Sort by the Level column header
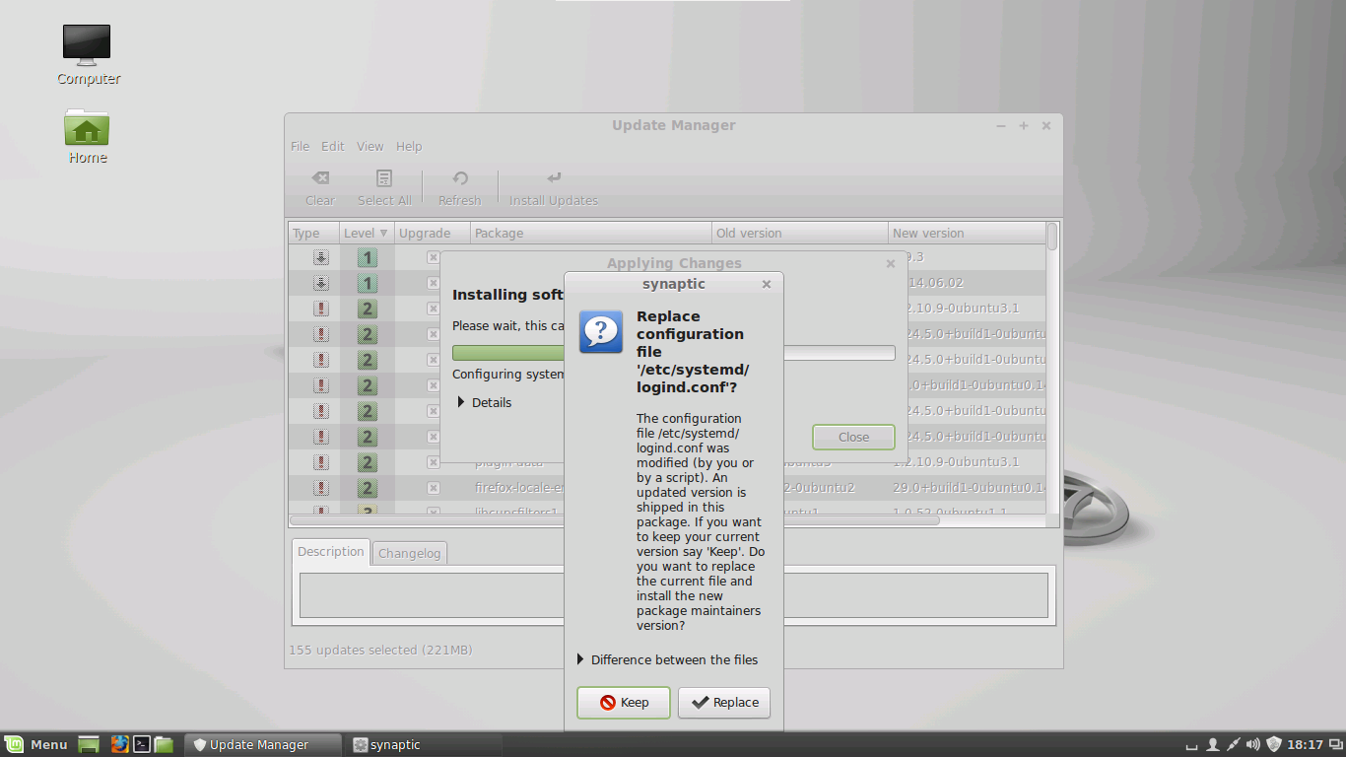This screenshot has height=757, width=1346. tap(366, 233)
